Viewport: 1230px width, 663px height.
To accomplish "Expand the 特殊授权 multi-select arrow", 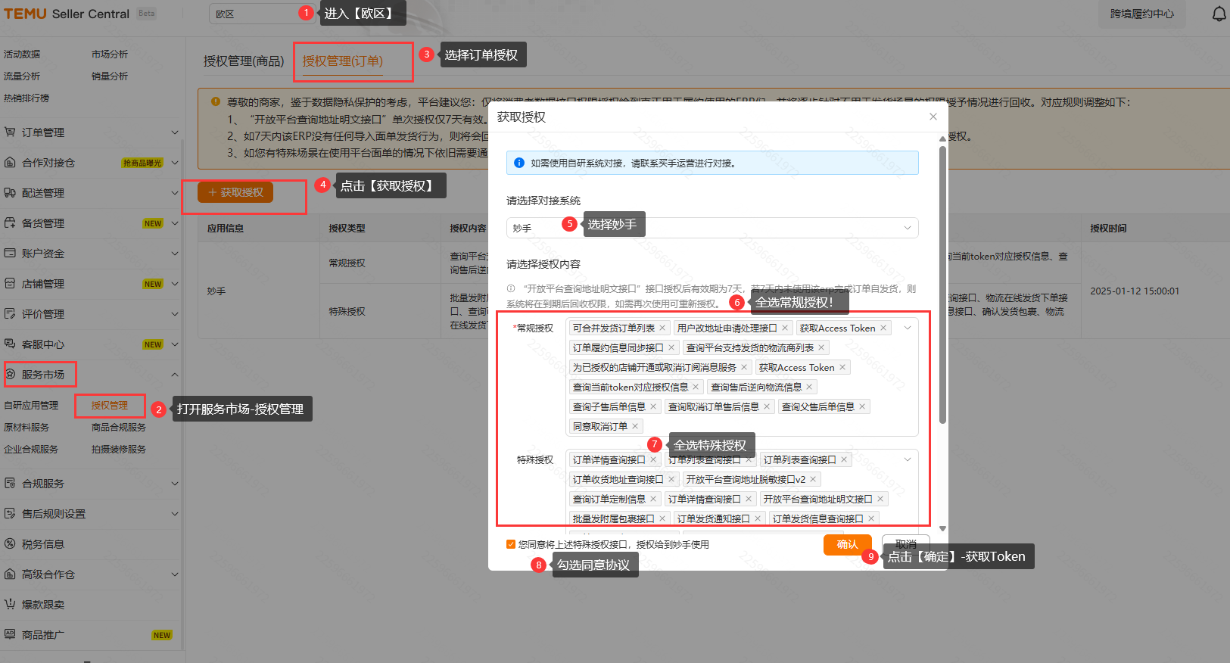I will point(908,459).
